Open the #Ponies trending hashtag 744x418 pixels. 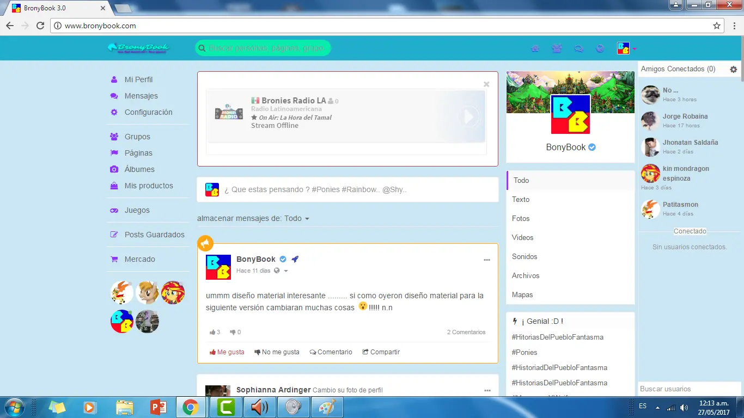click(x=525, y=352)
